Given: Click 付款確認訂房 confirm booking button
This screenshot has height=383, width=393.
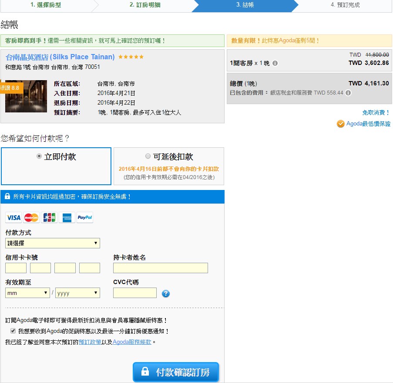Looking at the screenshot, I should point(176,372).
